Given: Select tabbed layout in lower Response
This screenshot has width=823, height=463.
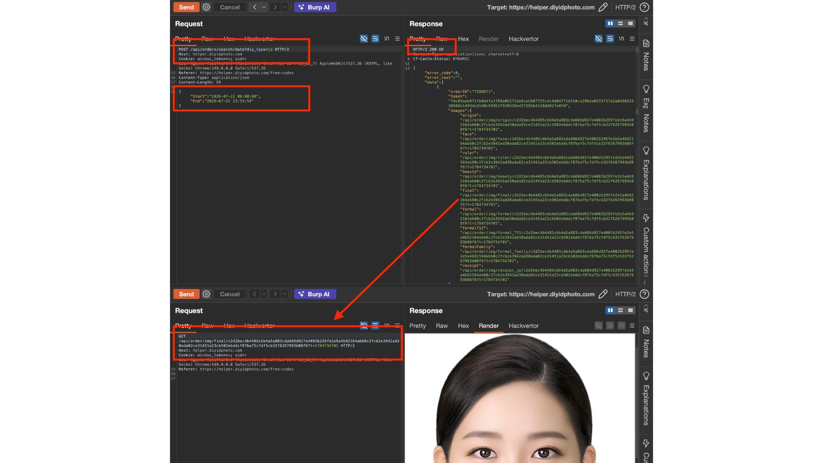Looking at the screenshot, I should pos(631,310).
